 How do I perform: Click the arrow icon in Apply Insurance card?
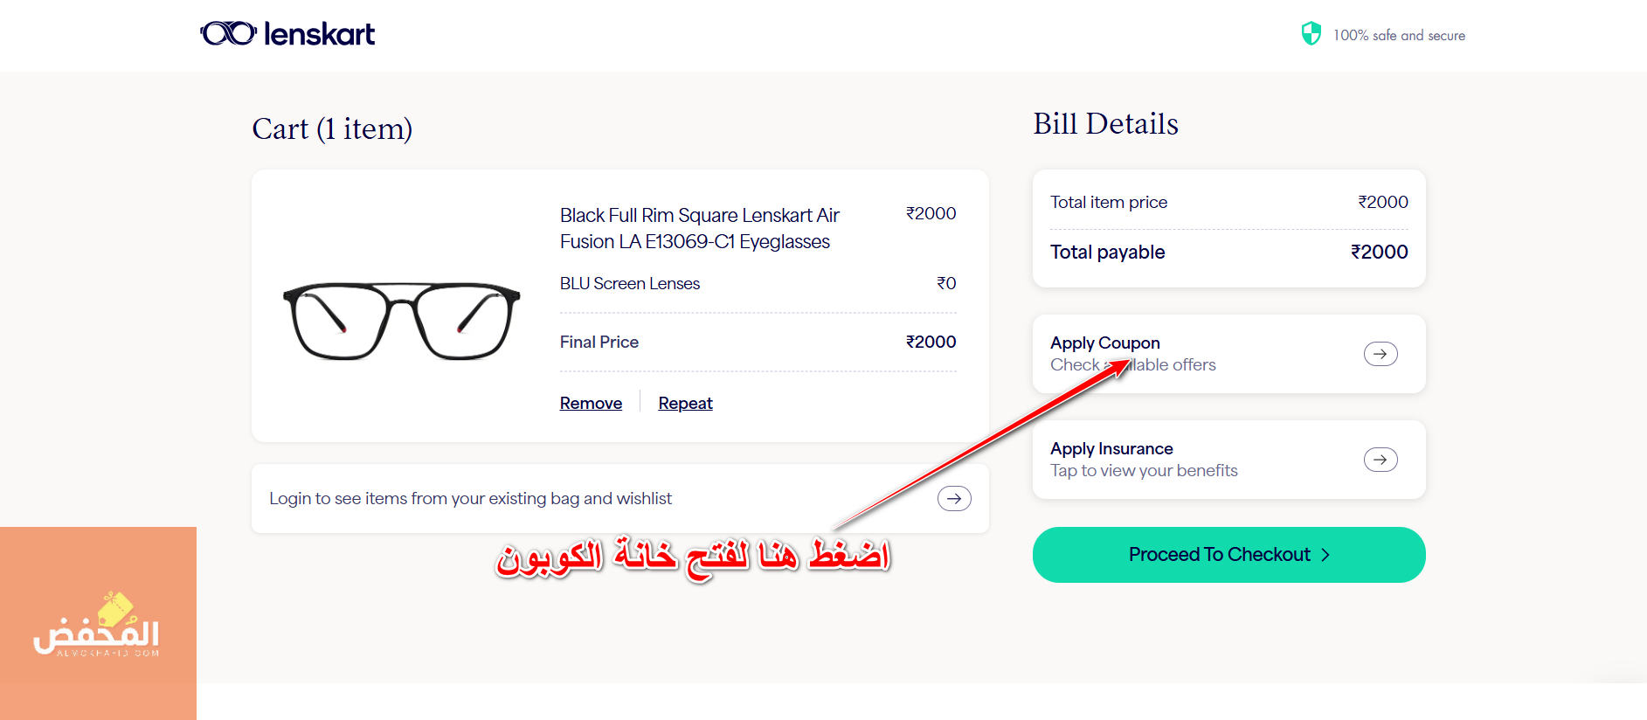(1381, 460)
